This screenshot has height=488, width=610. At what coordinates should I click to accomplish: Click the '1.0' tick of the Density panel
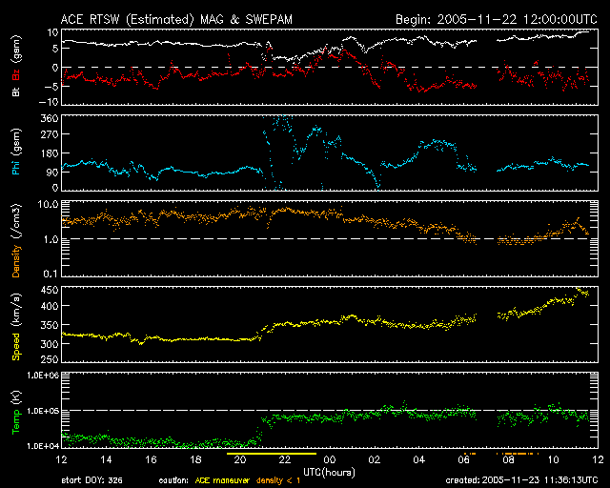[51, 239]
